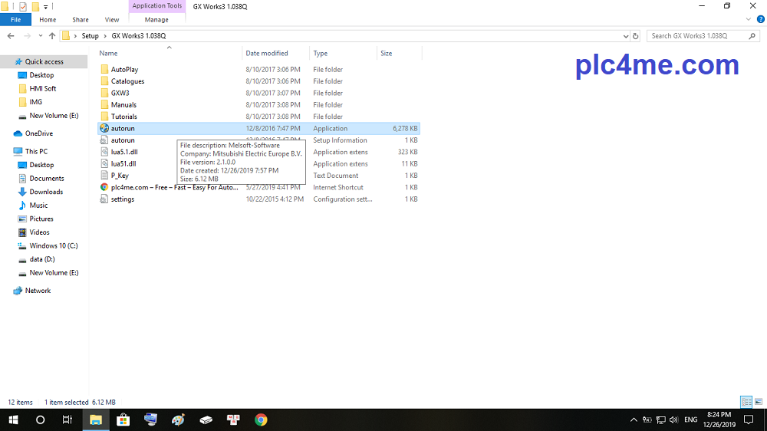Screen dimensions: 767x431
Task: Refresh the current folder view
Action: point(635,36)
